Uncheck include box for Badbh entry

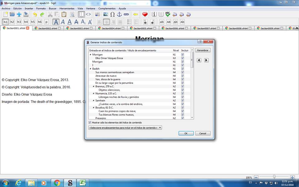point(183,69)
